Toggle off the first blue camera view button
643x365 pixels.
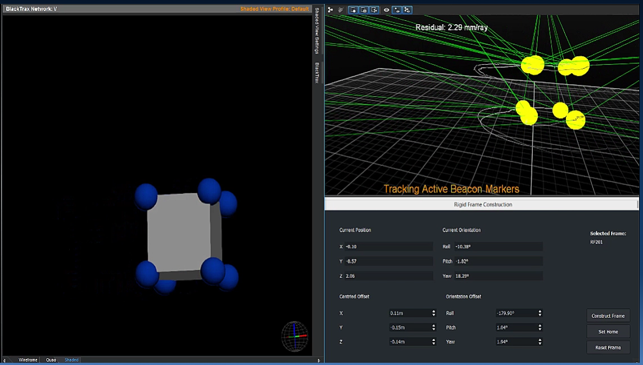click(x=353, y=10)
